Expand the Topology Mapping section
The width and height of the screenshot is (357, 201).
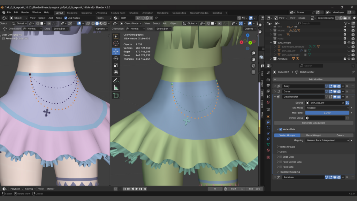click(x=289, y=172)
